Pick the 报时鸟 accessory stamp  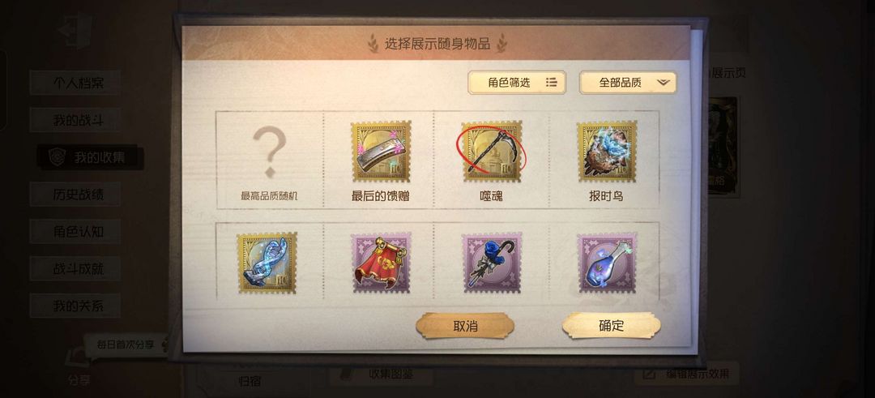point(607,152)
